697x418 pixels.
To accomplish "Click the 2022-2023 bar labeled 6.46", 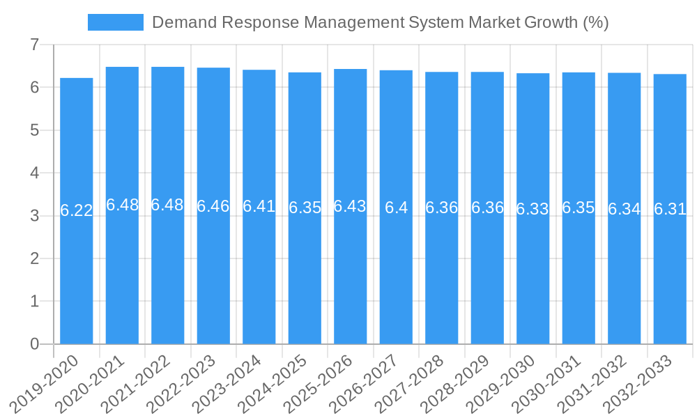I will (x=213, y=206).
